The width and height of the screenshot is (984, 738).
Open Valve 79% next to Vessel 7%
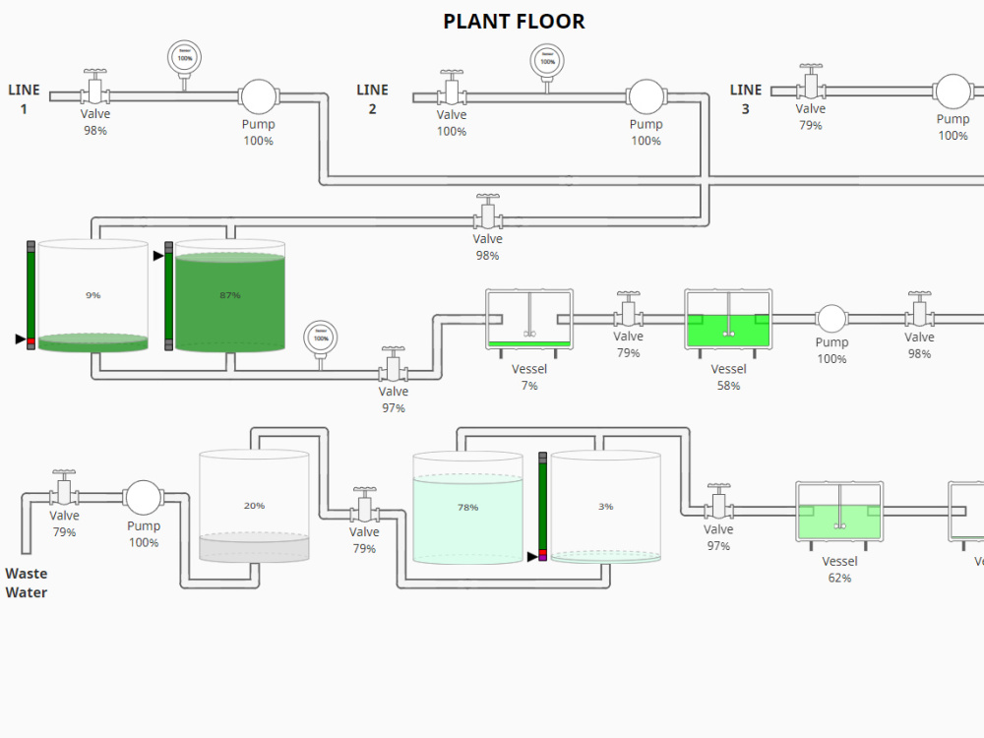click(x=628, y=313)
